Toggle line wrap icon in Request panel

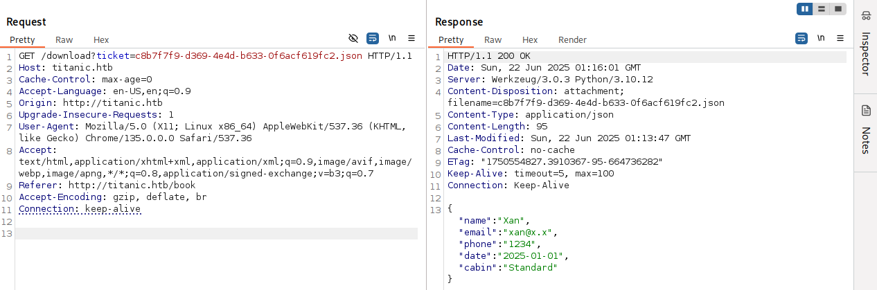(x=373, y=38)
